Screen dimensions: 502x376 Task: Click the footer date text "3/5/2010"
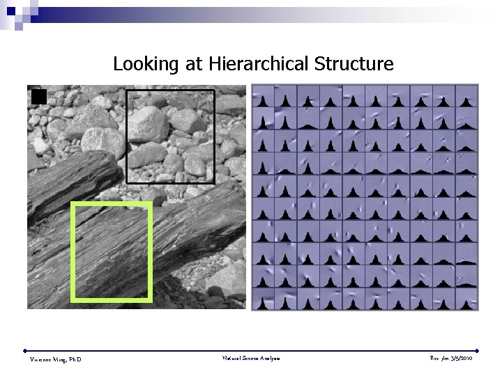tap(461, 358)
